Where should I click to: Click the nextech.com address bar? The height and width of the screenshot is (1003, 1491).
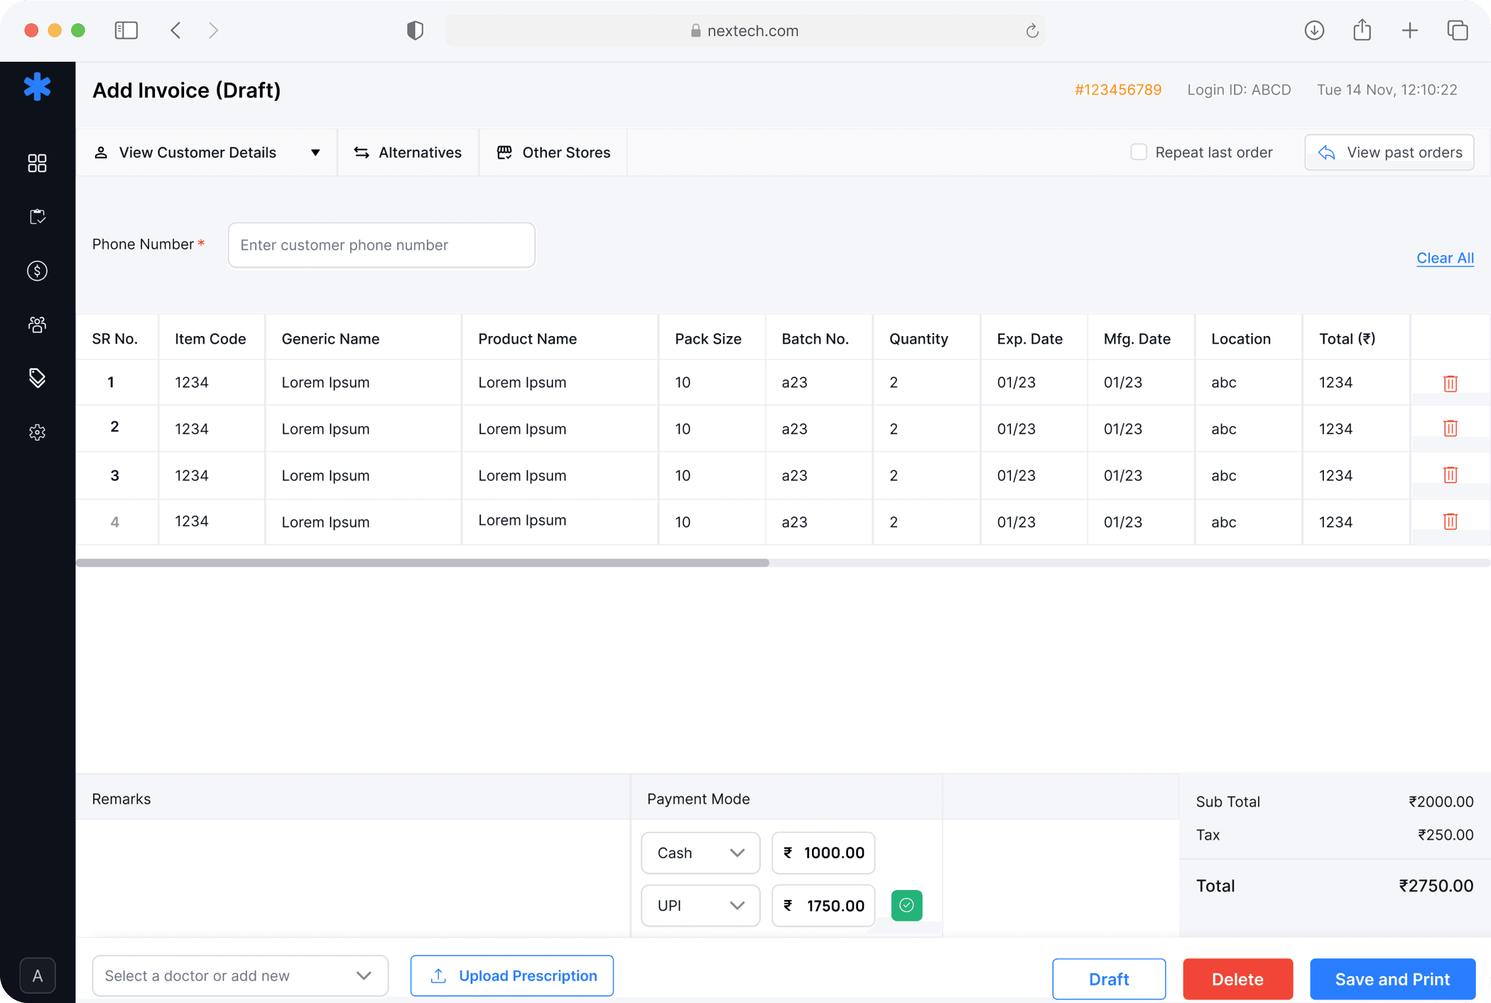point(745,31)
